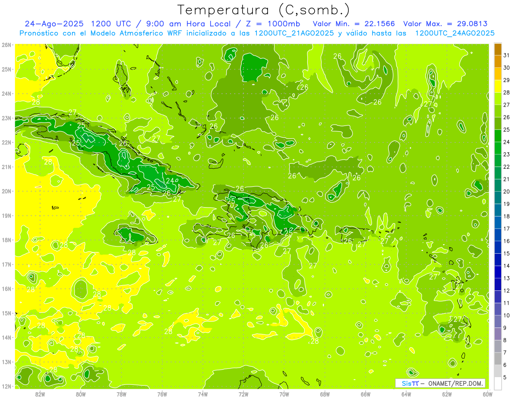Image resolution: width=518 pixels, height=400 pixels.
Task: Click the "19N" latitude axis label
Action: (7, 215)
